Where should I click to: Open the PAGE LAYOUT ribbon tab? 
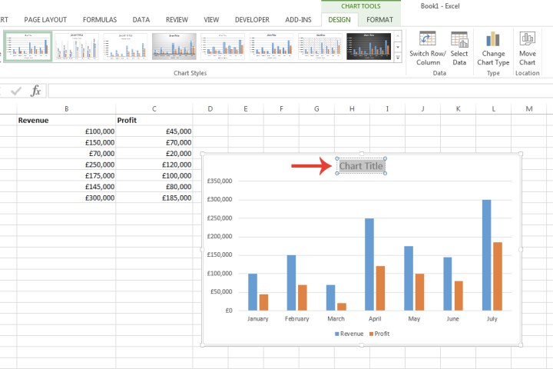tap(45, 19)
